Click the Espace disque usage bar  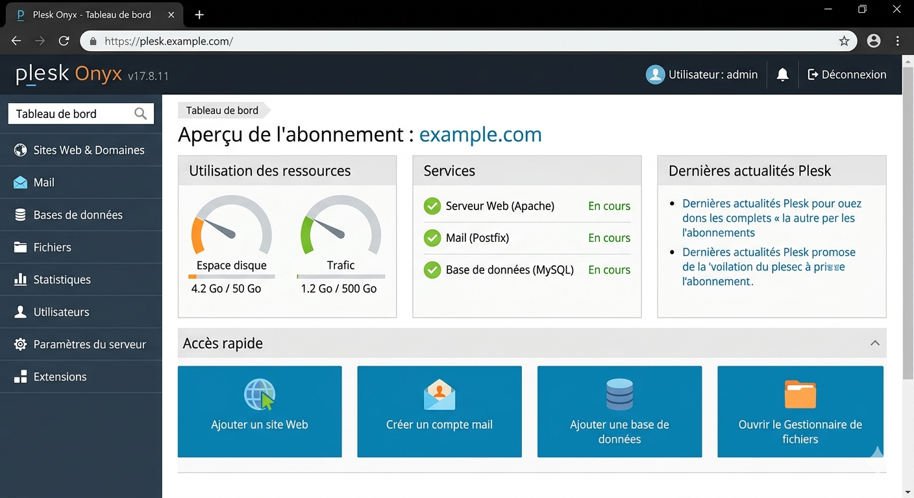click(x=232, y=277)
